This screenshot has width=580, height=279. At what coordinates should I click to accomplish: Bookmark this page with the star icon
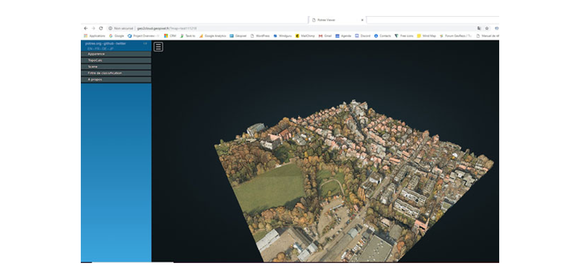(487, 28)
